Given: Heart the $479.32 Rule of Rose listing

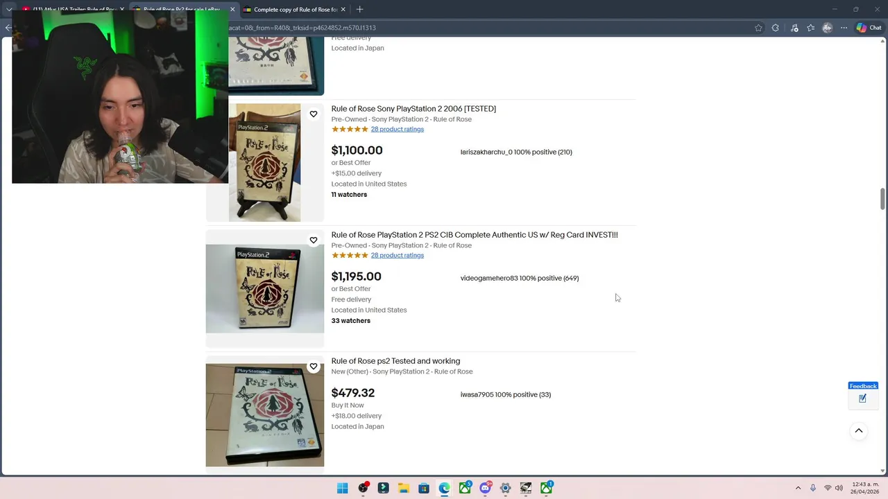Looking at the screenshot, I should coord(314,366).
